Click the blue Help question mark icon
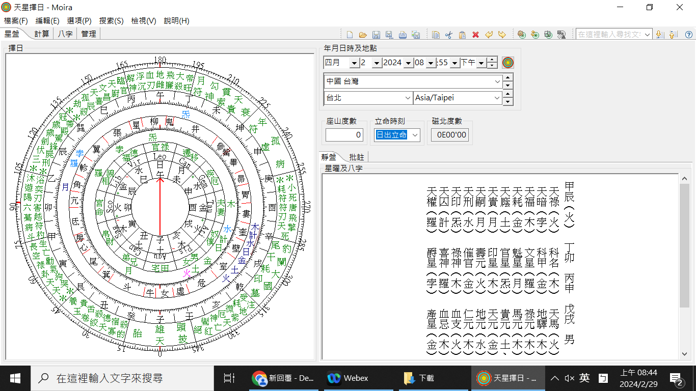The image size is (696, 391). [x=688, y=35]
